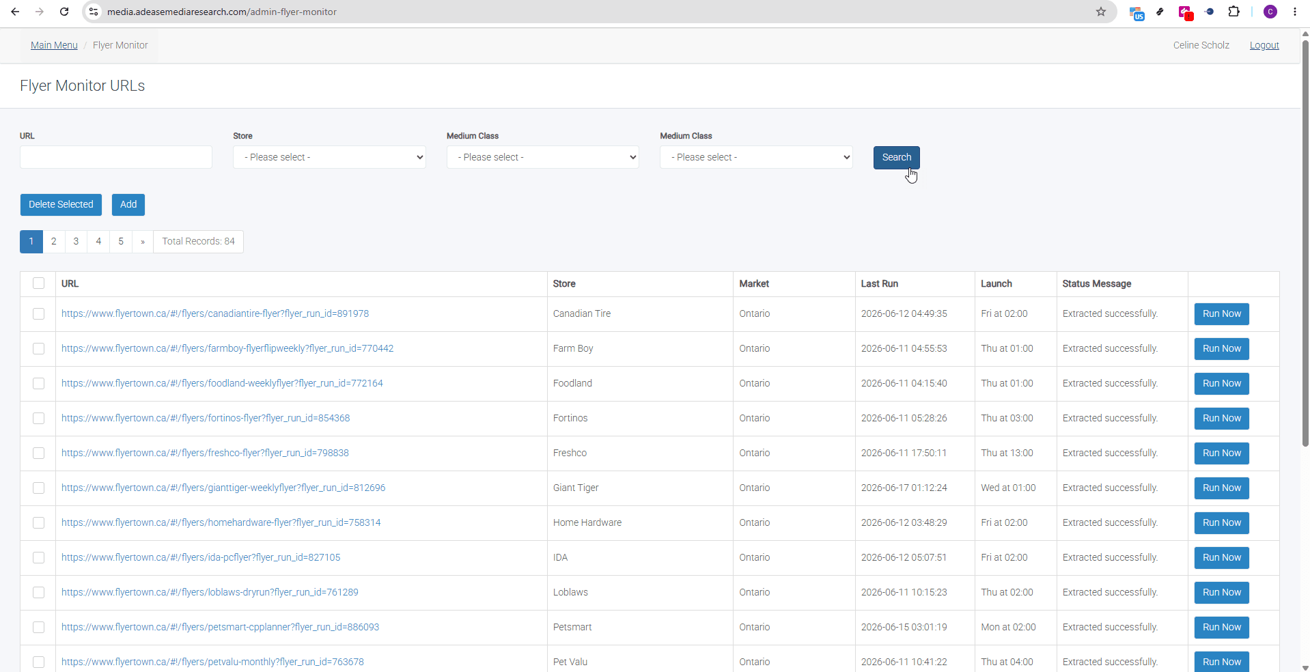The width and height of the screenshot is (1310, 672).
Task: Click the Search button
Action: pyautogui.click(x=897, y=158)
